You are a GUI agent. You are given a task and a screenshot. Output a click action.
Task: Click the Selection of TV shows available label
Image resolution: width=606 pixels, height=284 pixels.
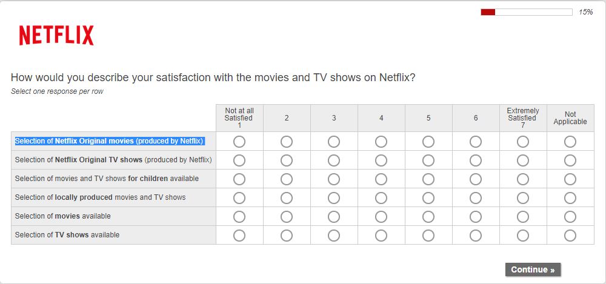click(x=67, y=235)
